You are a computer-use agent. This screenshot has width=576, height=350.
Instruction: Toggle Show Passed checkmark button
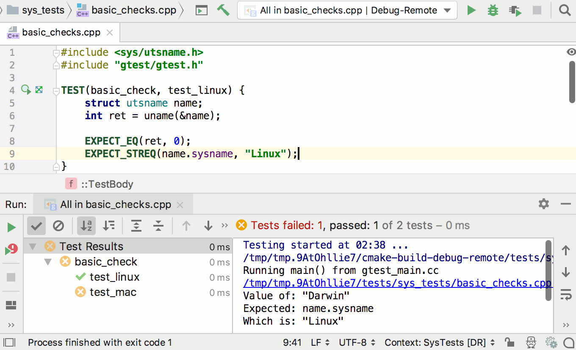click(36, 226)
